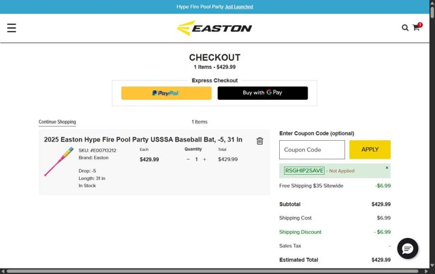435x274 pixels.
Task: Click the Shipping Discount label
Action: (300, 232)
